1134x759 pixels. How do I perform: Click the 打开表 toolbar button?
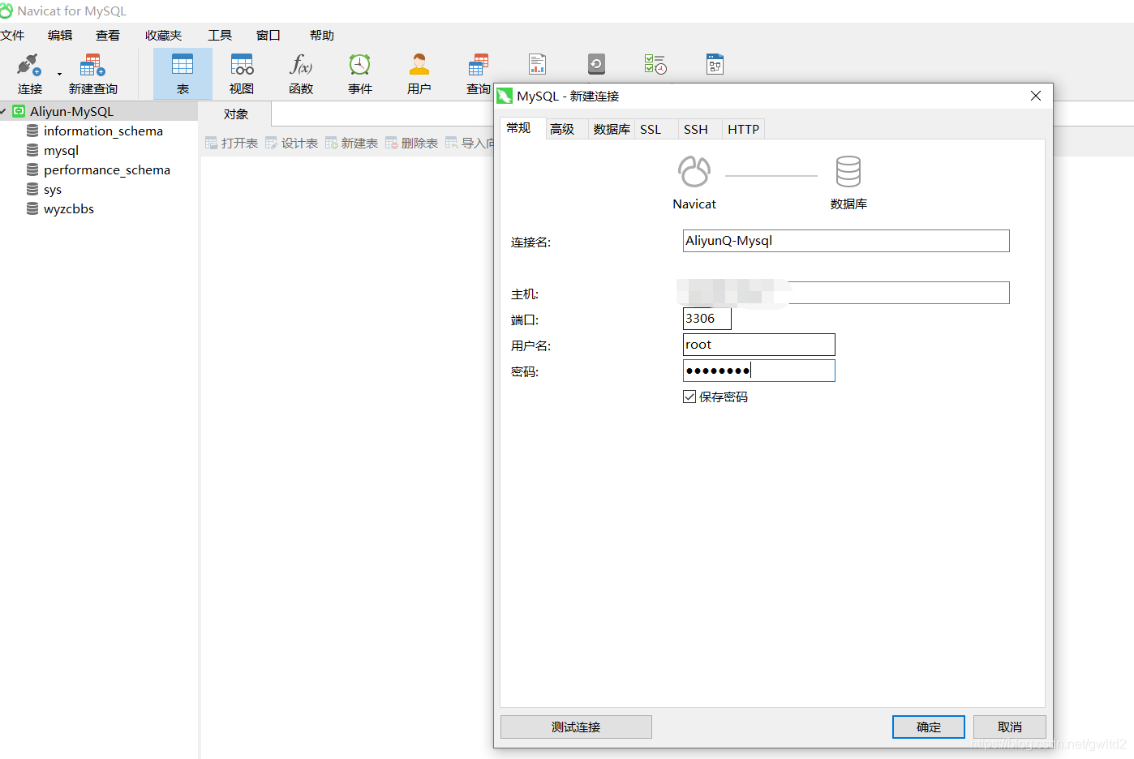[x=231, y=143]
